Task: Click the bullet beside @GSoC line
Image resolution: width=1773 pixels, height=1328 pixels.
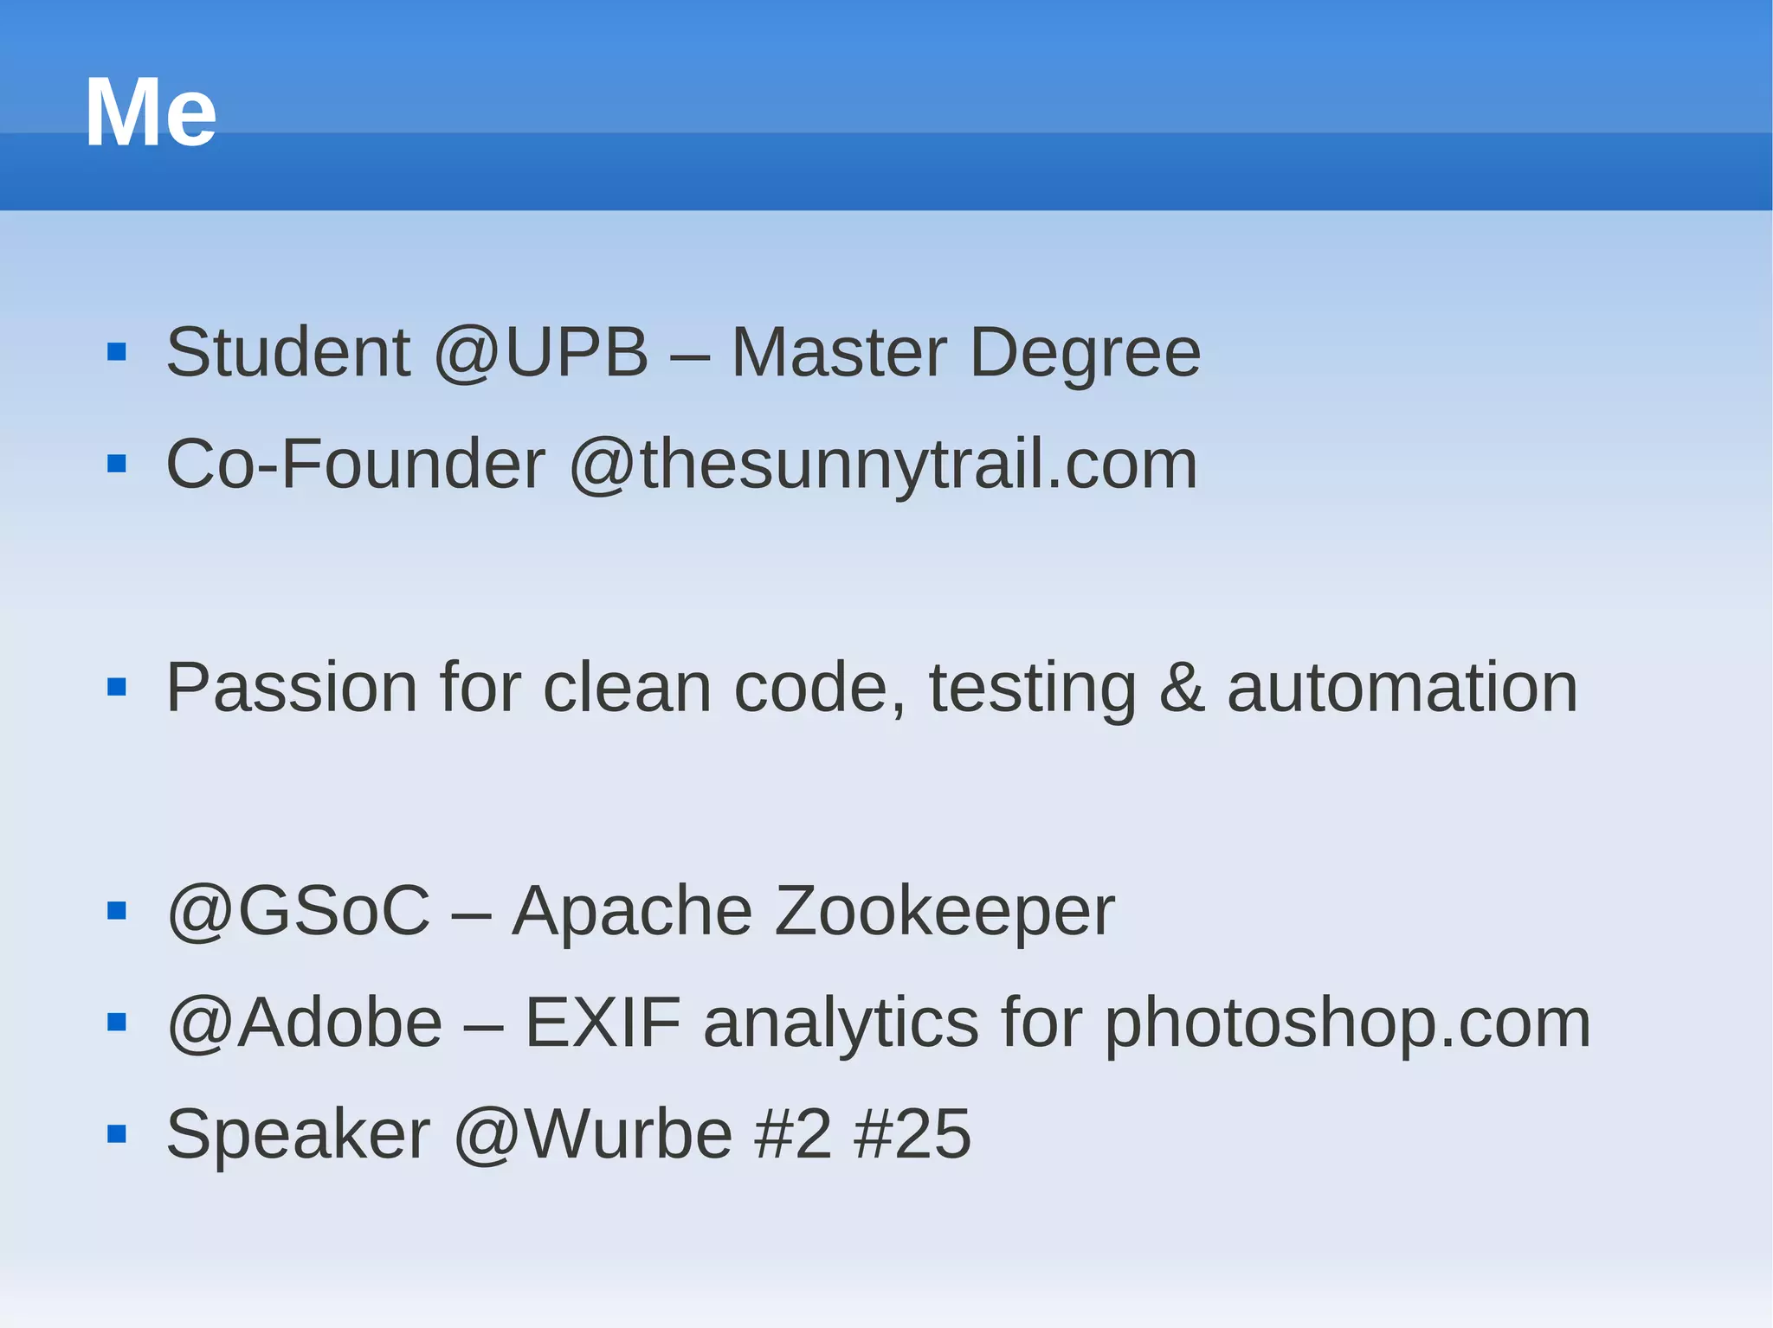Action: (117, 911)
